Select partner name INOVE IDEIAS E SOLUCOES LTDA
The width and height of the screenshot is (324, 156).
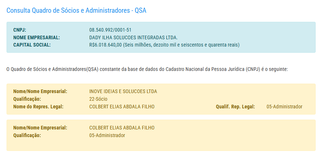[123, 91]
